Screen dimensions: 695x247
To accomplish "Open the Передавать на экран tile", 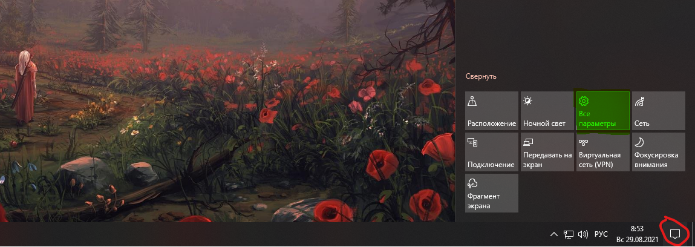I will click(x=547, y=152).
